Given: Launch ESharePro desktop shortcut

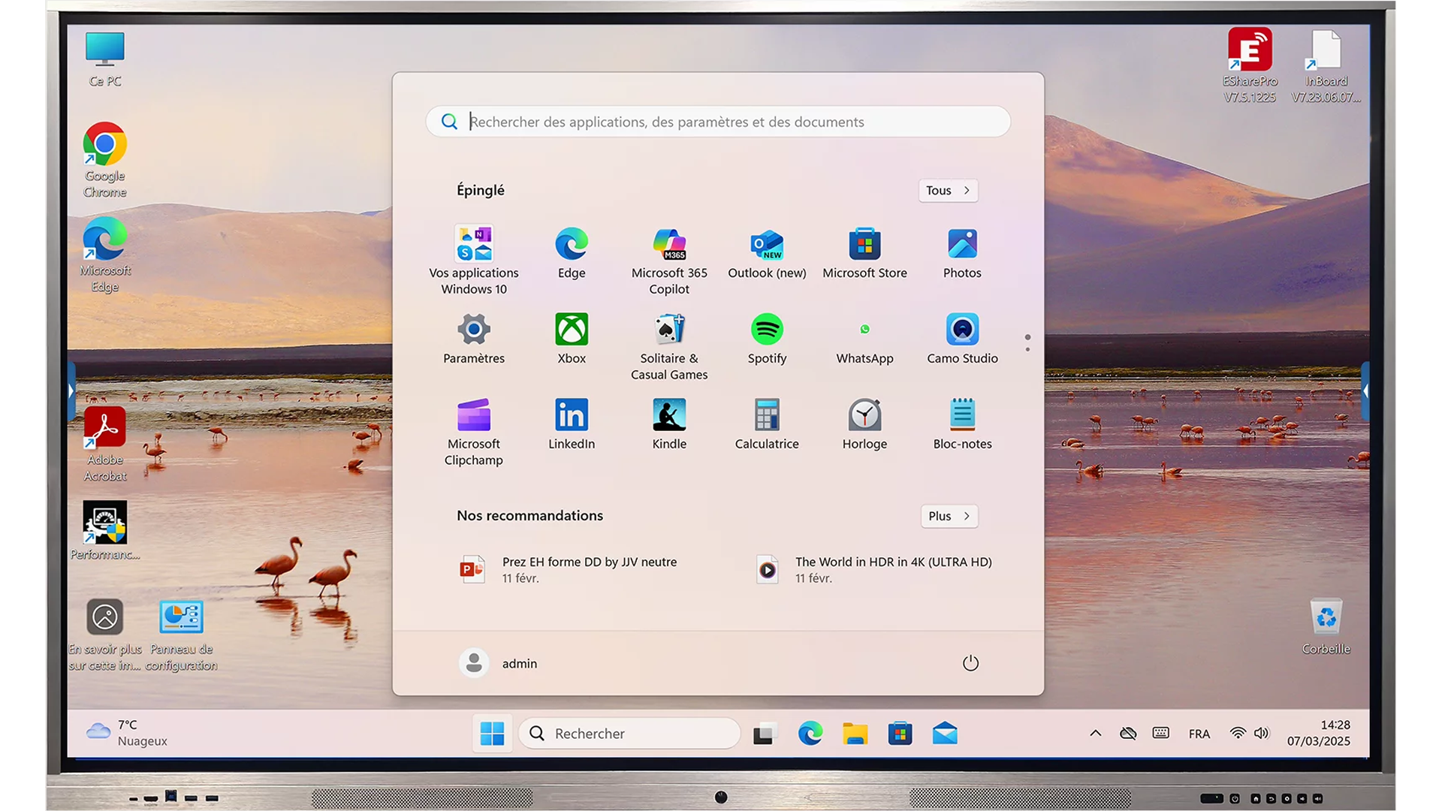Looking at the screenshot, I should pos(1249,51).
